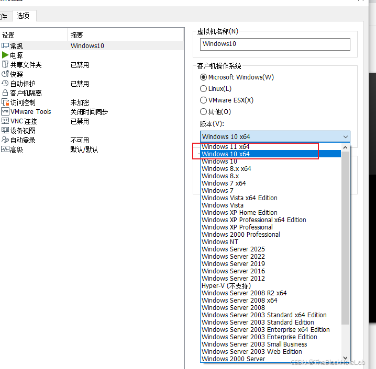Select the 快照 settings row
This screenshot has height=369, width=376.
click(x=92, y=74)
